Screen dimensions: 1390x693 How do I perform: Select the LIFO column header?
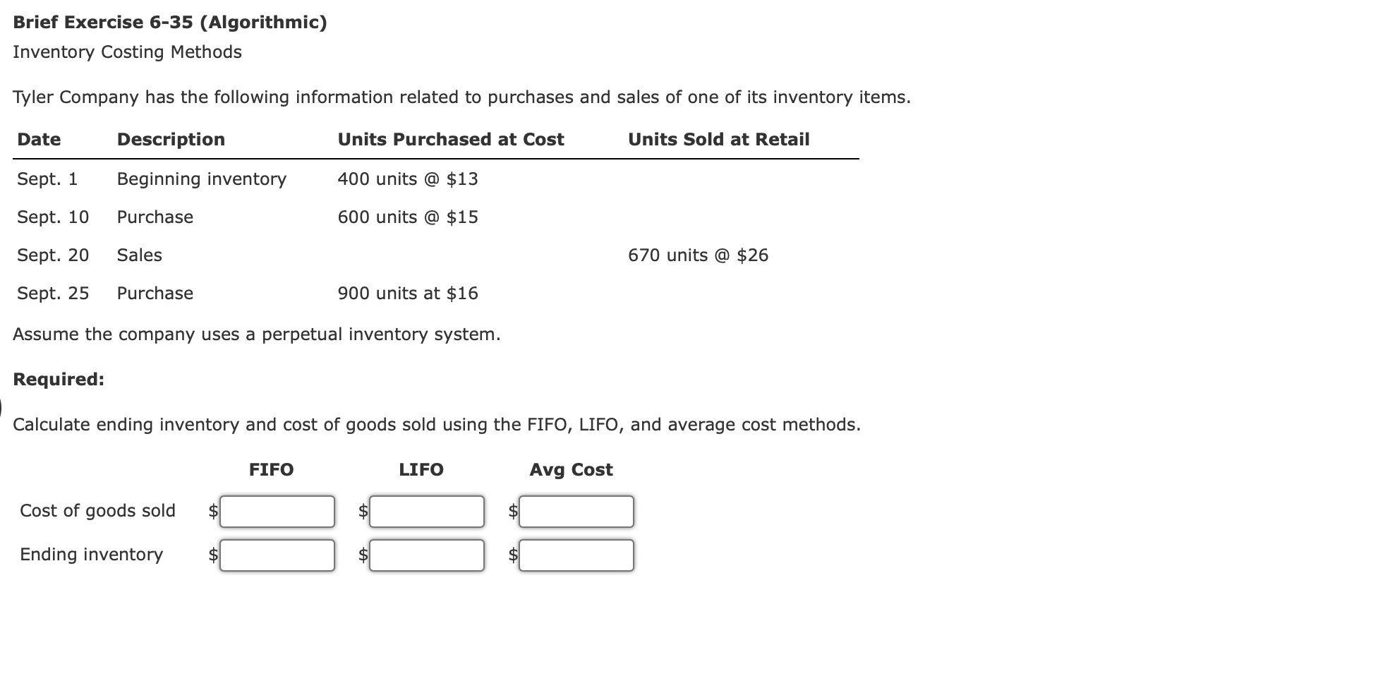(420, 469)
